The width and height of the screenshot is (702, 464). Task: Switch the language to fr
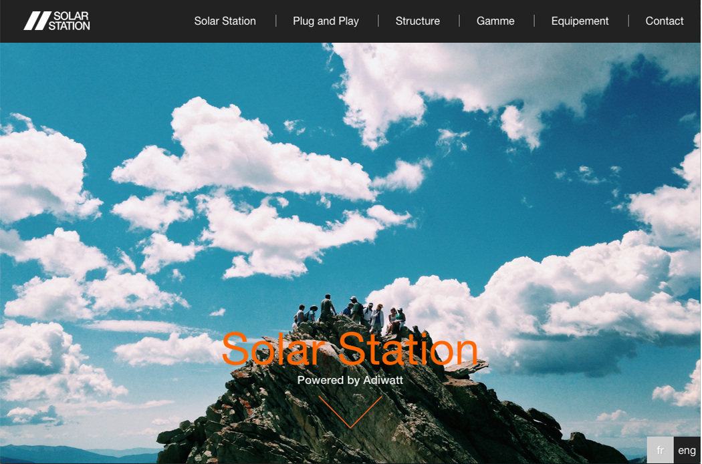coord(661,450)
